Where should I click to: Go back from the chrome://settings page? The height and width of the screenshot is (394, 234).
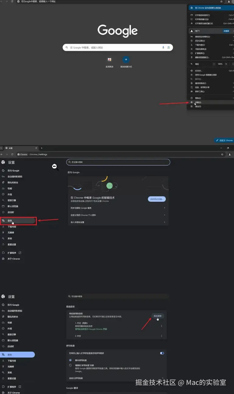[2, 154]
